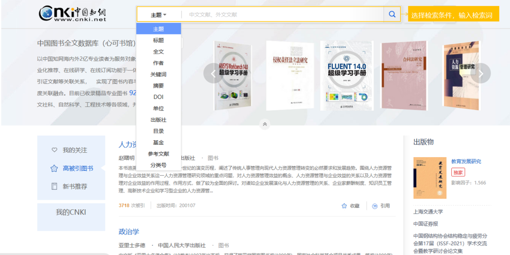
Task: Pick 出版社 from the search dropdown
Action: [x=159, y=120]
